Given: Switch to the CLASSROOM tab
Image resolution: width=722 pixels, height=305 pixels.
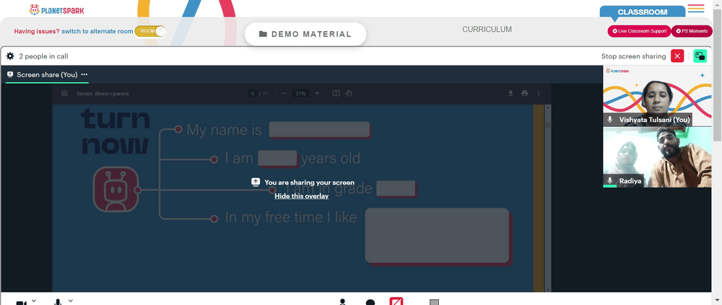Looking at the screenshot, I should point(643,12).
